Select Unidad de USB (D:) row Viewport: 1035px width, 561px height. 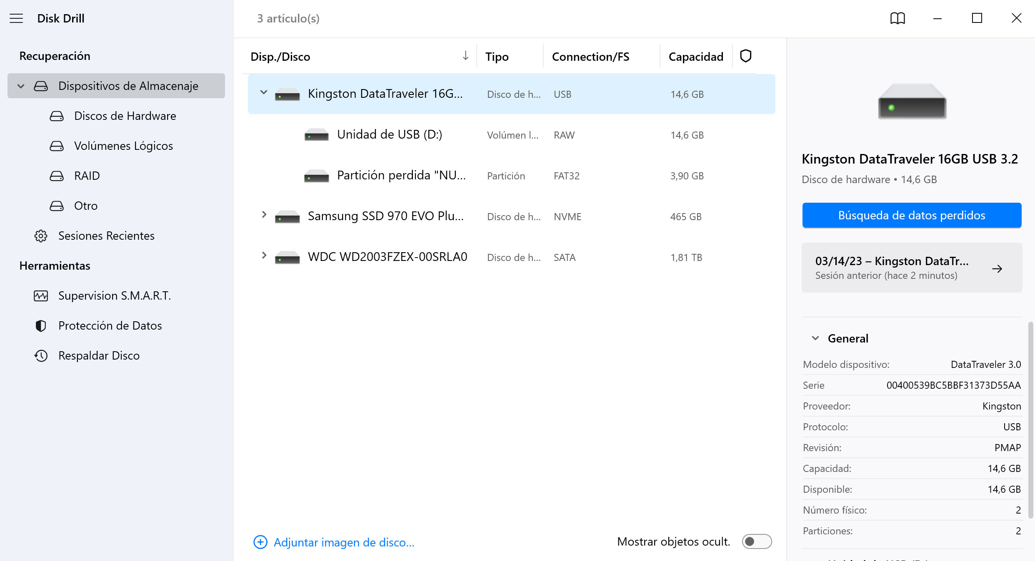[x=512, y=135]
